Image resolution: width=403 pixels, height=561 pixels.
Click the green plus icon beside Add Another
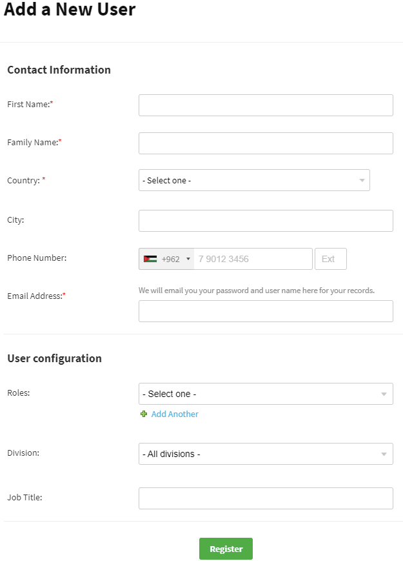[x=144, y=414]
